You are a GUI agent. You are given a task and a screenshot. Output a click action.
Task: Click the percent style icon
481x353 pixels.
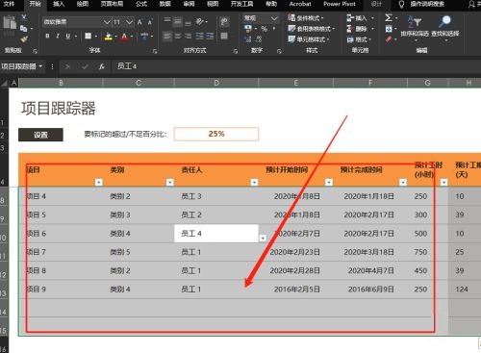264,29
